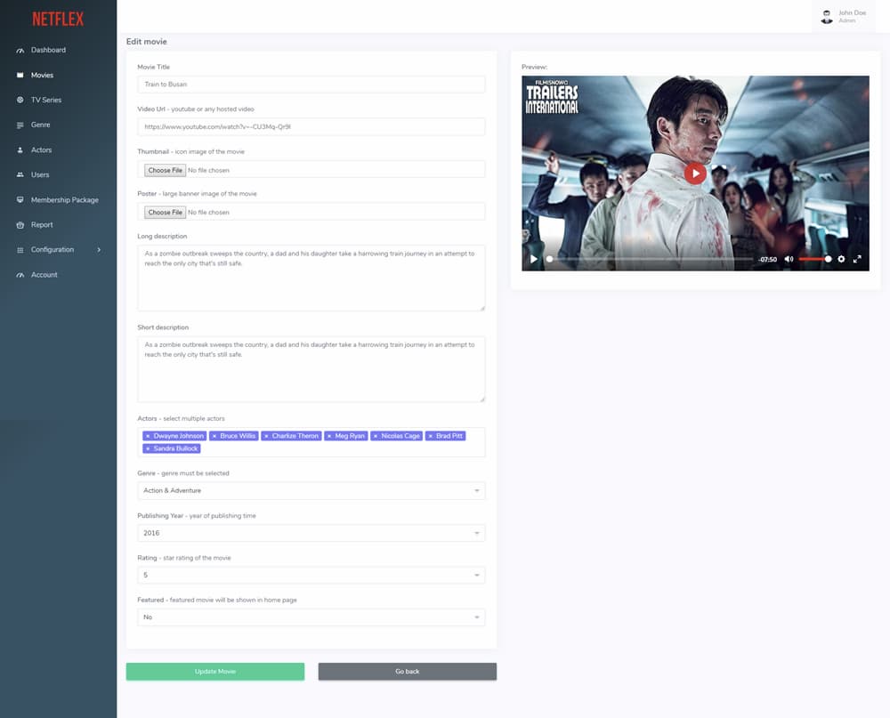Image resolution: width=890 pixels, height=718 pixels.
Task: Click the Genre list icon
Action: [x=20, y=125]
